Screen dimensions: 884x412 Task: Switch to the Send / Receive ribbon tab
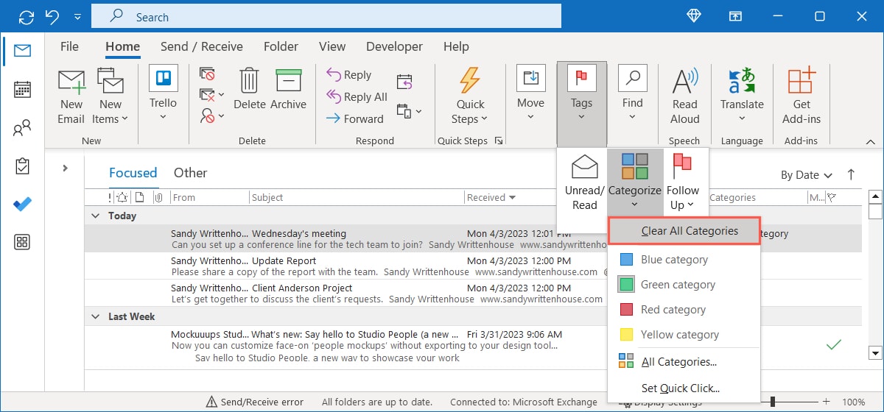coord(202,46)
